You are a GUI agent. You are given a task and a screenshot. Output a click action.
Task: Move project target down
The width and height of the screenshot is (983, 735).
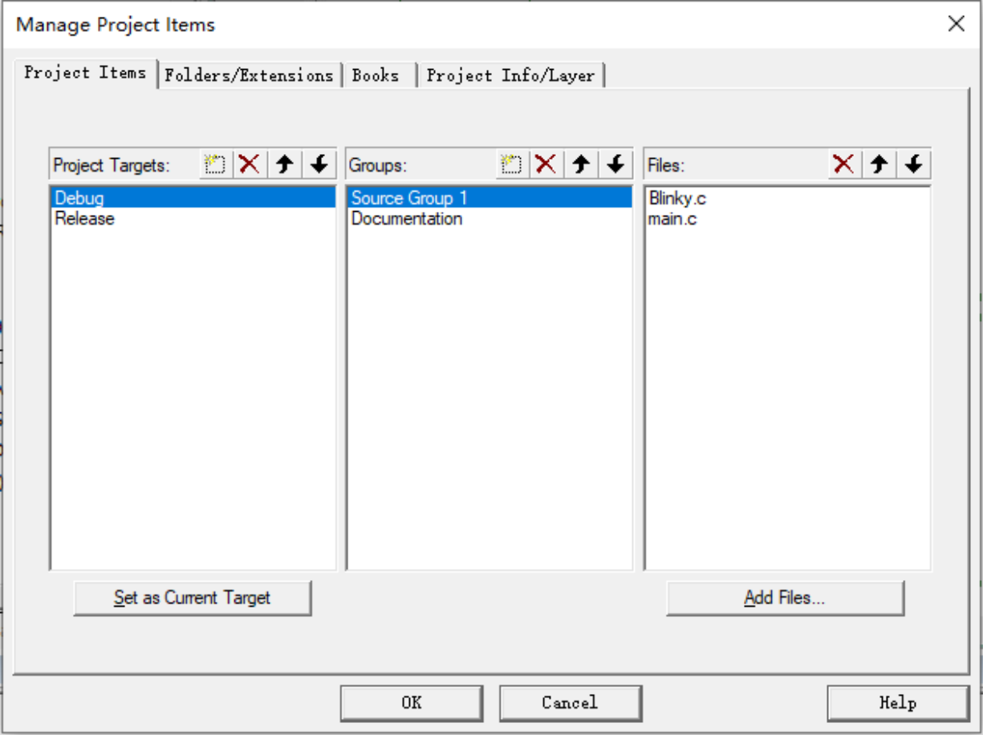pyautogui.click(x=319, y=165)
